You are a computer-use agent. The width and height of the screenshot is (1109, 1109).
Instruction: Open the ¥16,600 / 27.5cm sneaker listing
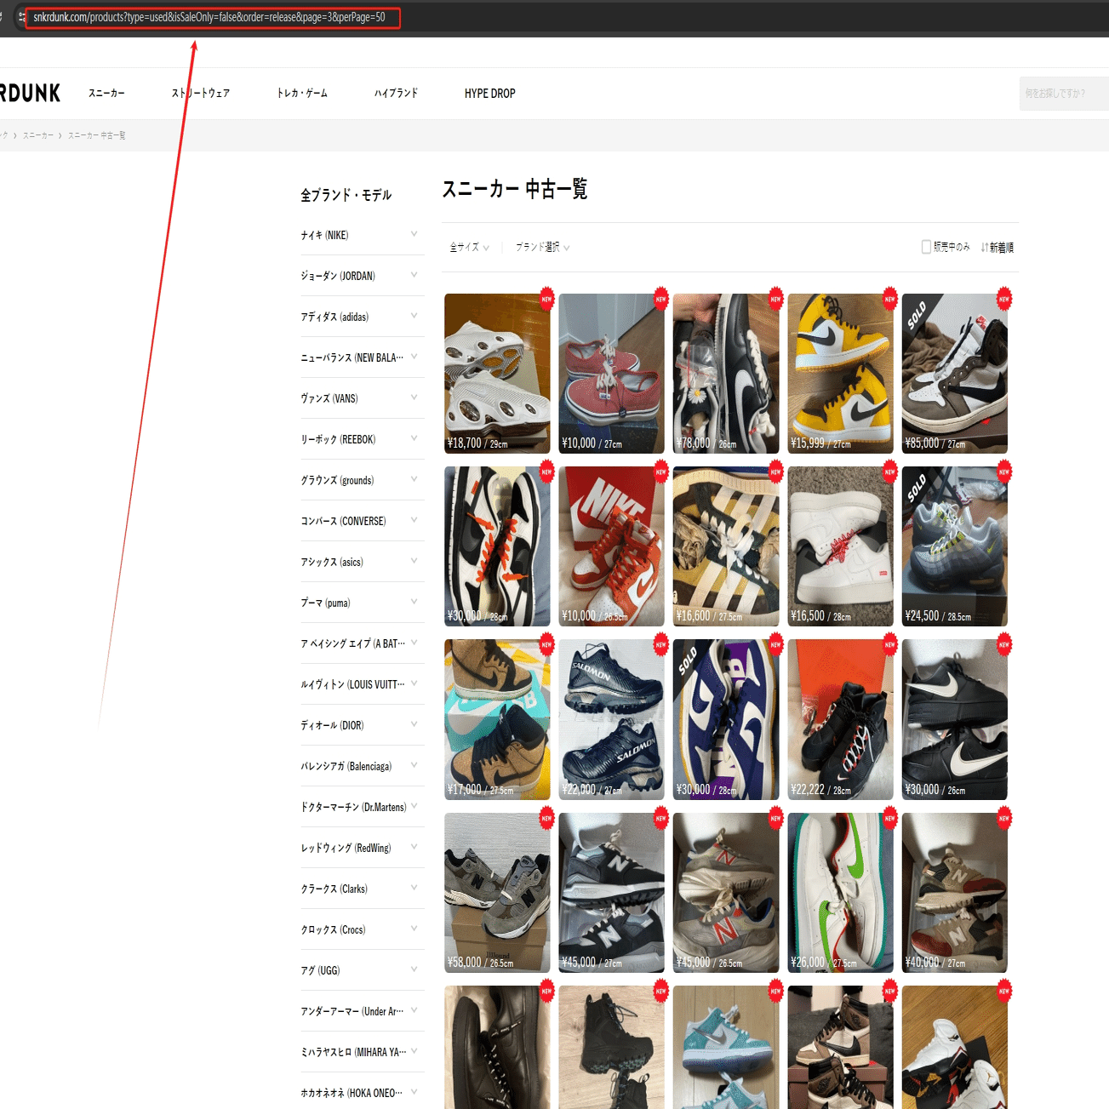coord(726,546)
